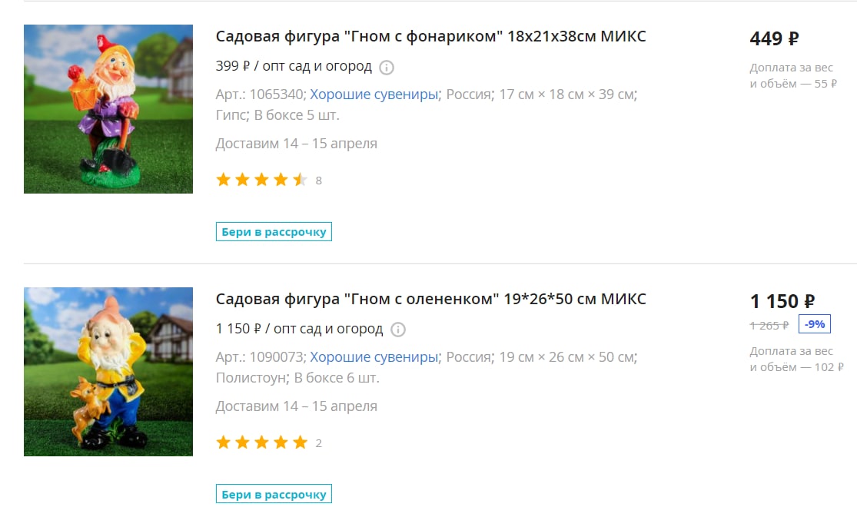Click the 1 150 ₽ bold price
This screenshot has width=857, height=507.
point(782,301)
